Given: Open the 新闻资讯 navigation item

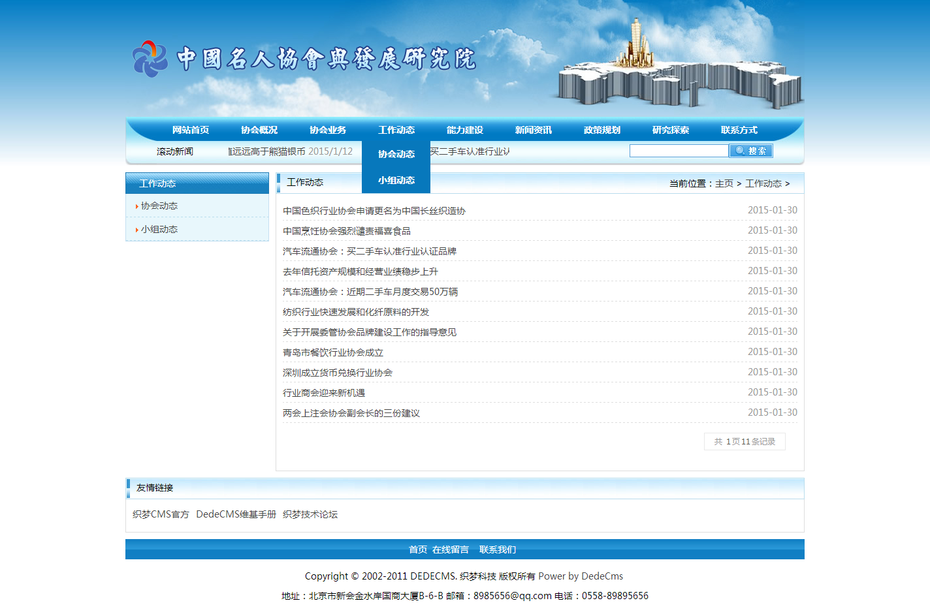Looking at the screenshot, I should coord(534,130).
